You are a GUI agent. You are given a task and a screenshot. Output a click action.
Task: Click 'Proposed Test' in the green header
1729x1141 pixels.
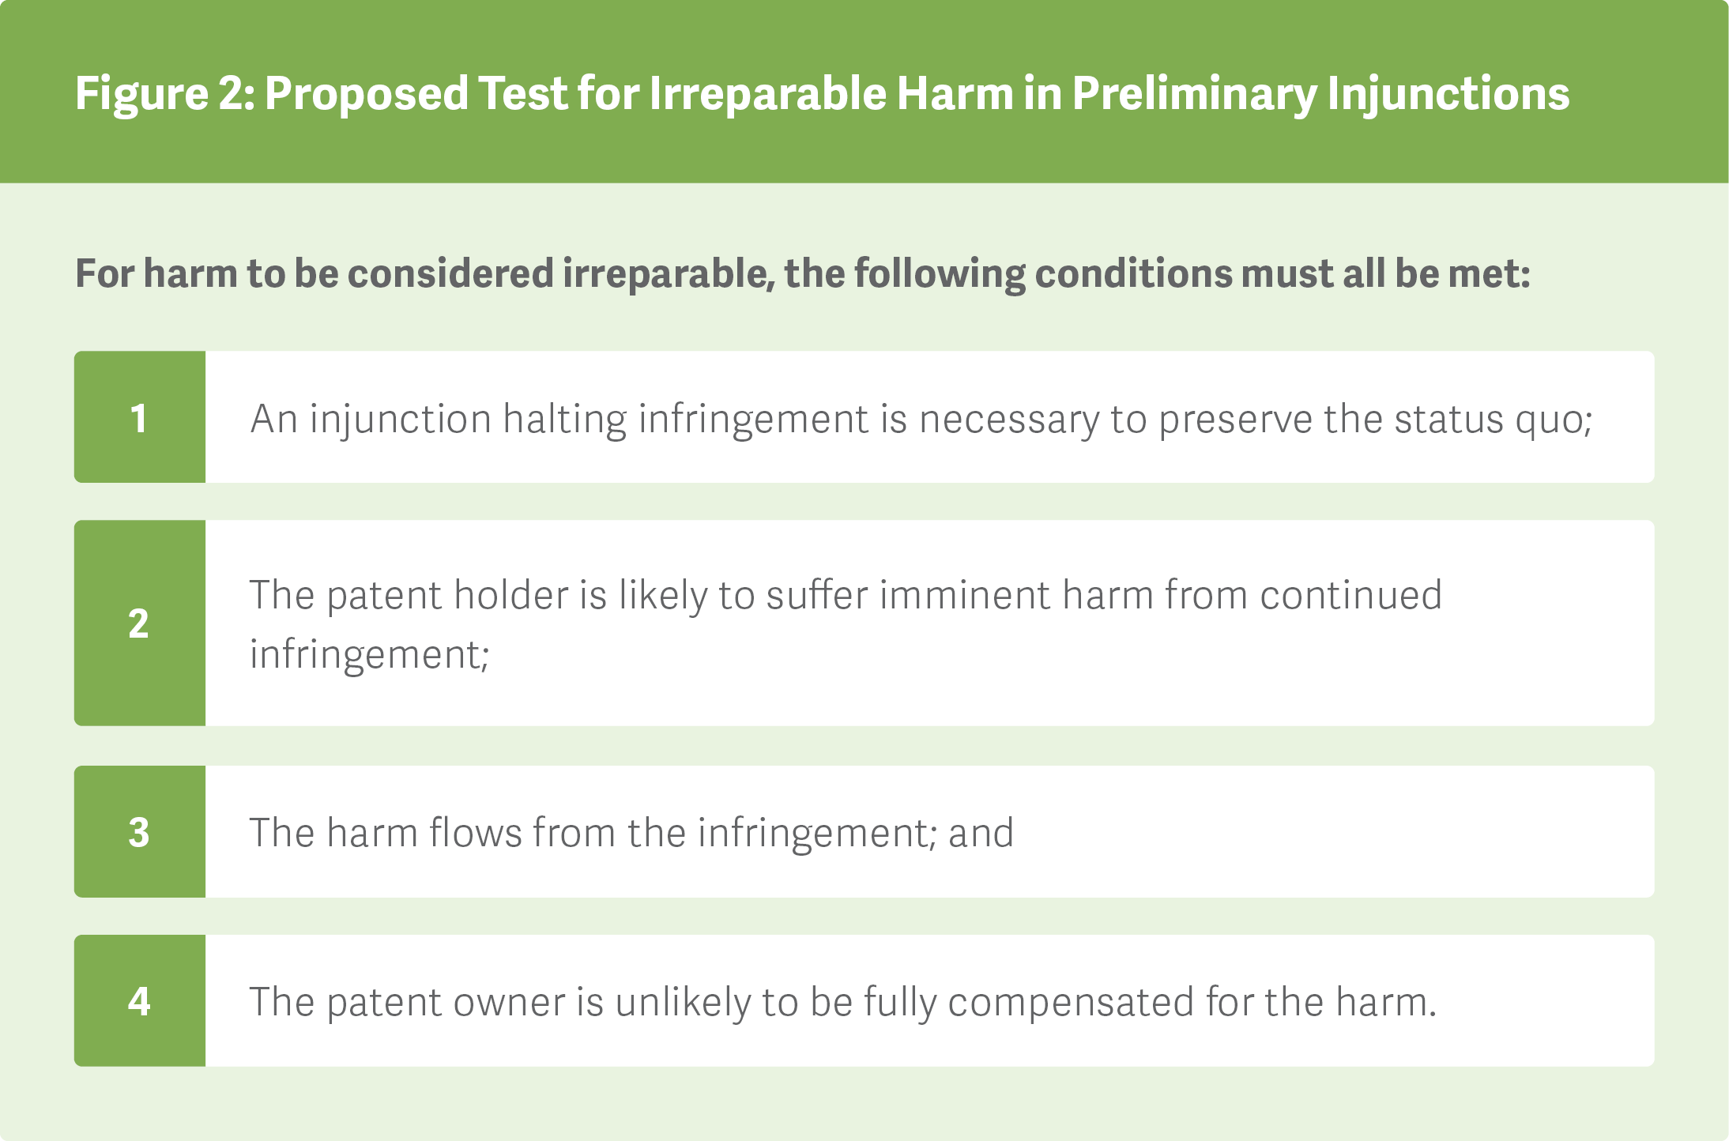coord(416,93)
